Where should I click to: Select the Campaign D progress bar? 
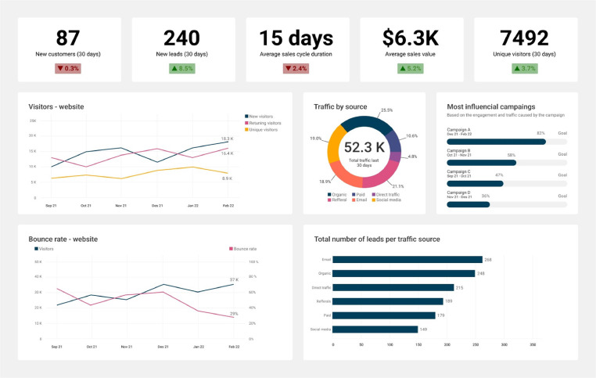(507, 204)
